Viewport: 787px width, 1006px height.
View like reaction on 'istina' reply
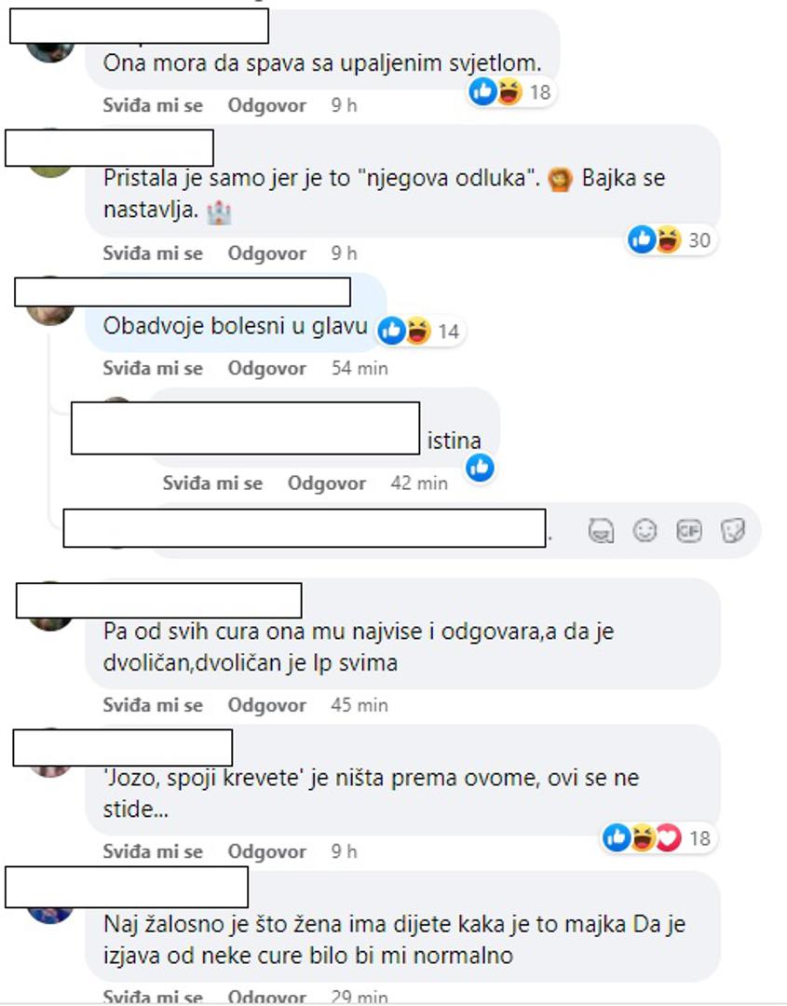point(480,467)
